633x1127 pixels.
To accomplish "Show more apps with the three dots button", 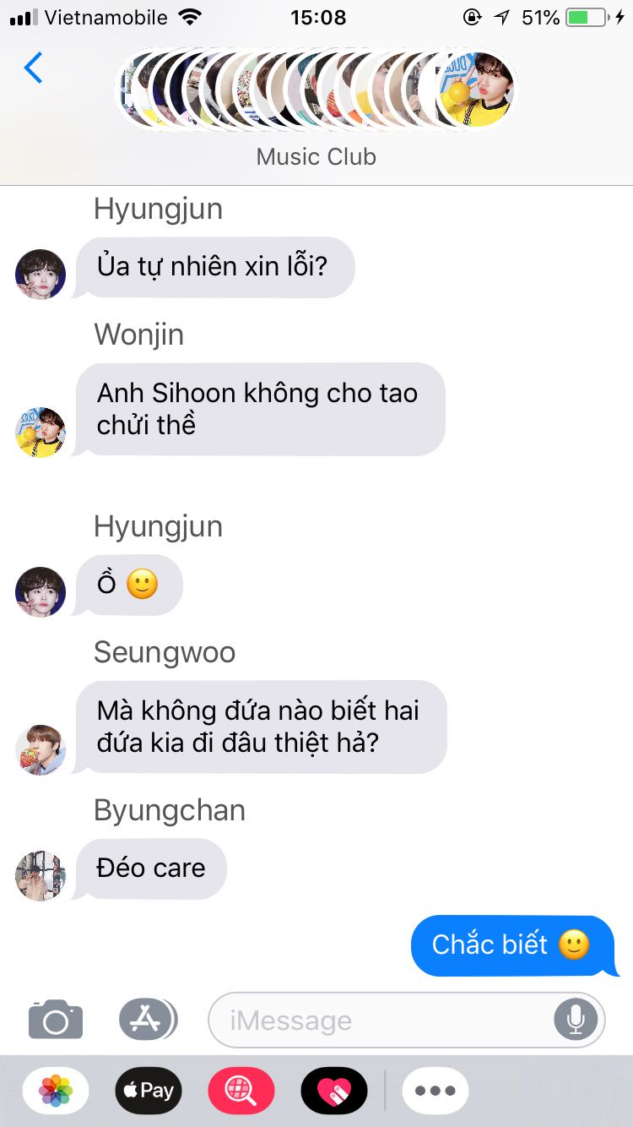I will [x=436, y=1091].
